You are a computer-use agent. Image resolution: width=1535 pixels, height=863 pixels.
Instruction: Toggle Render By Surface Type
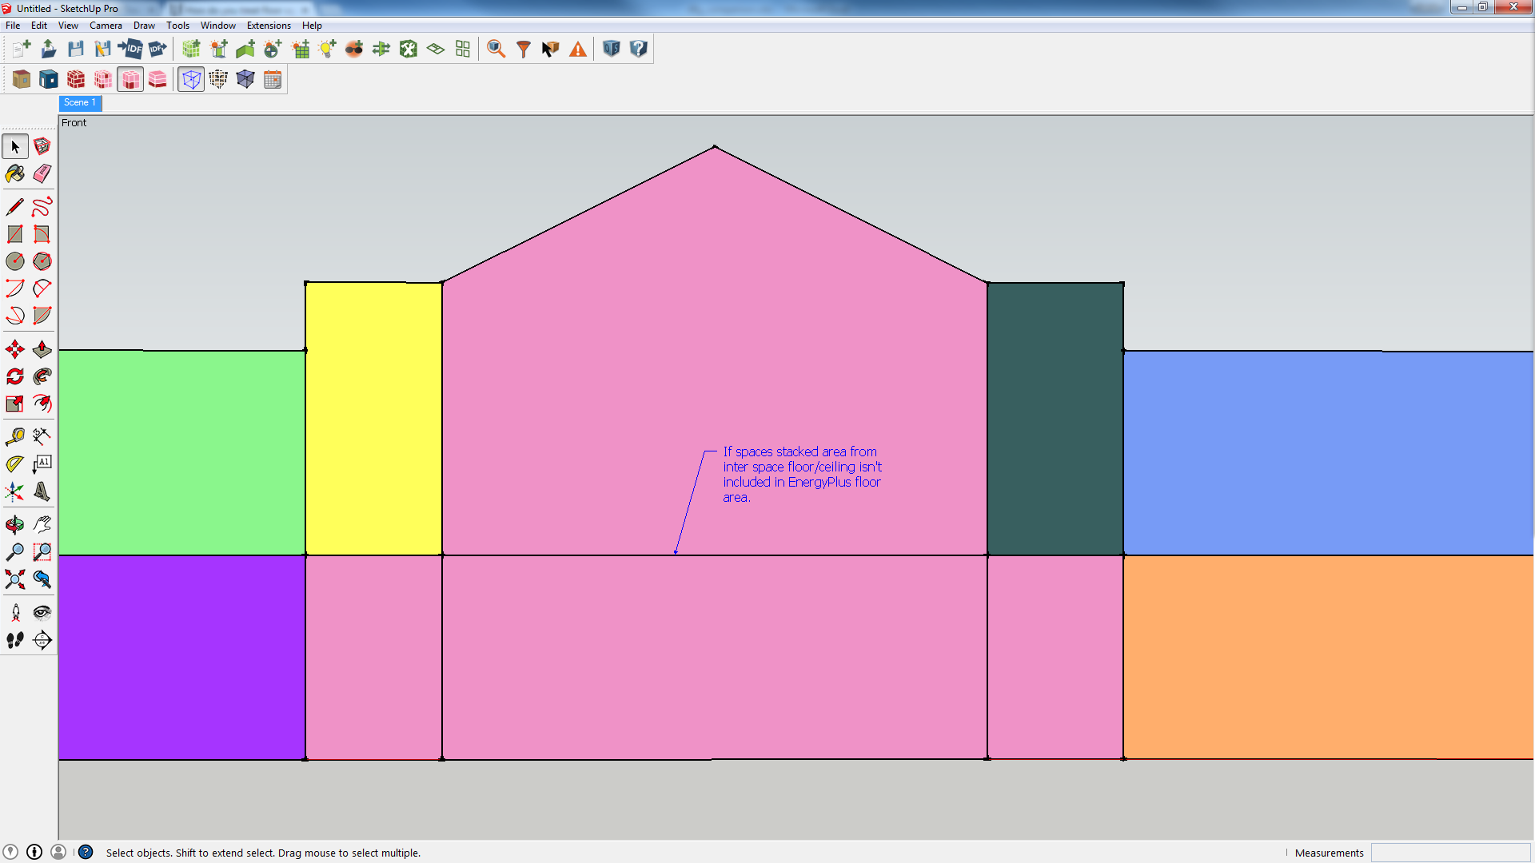[x=22, y=80]
